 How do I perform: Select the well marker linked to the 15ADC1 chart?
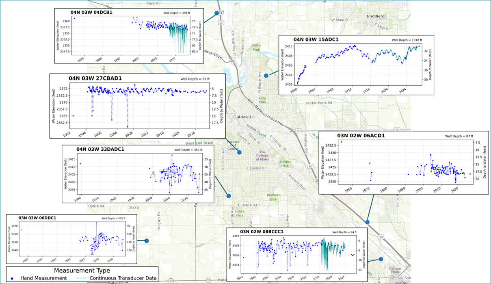pyautogui.click(x=266, y=76)
